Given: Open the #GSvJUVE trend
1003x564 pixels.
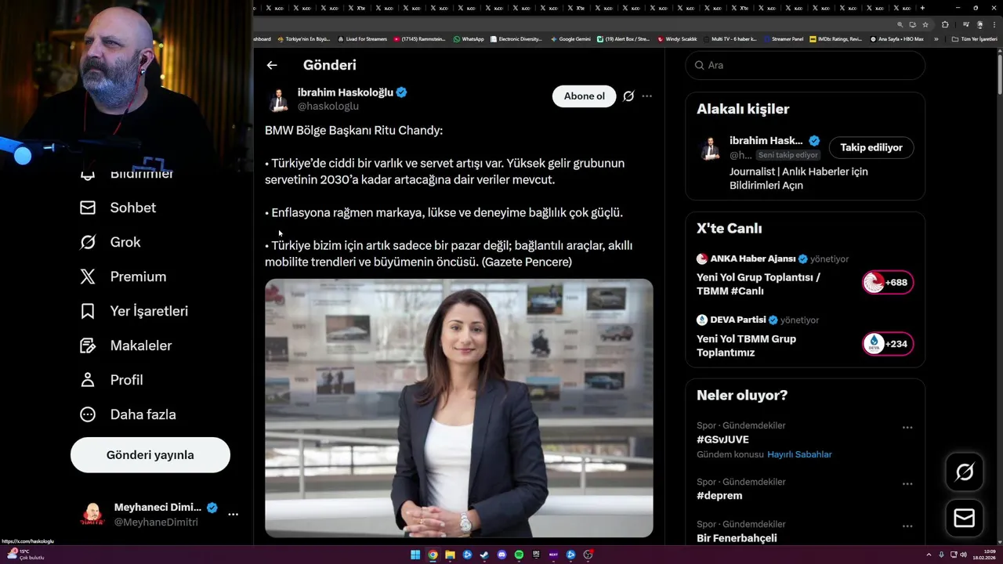Looking at the screenshot, I should 722,439.
